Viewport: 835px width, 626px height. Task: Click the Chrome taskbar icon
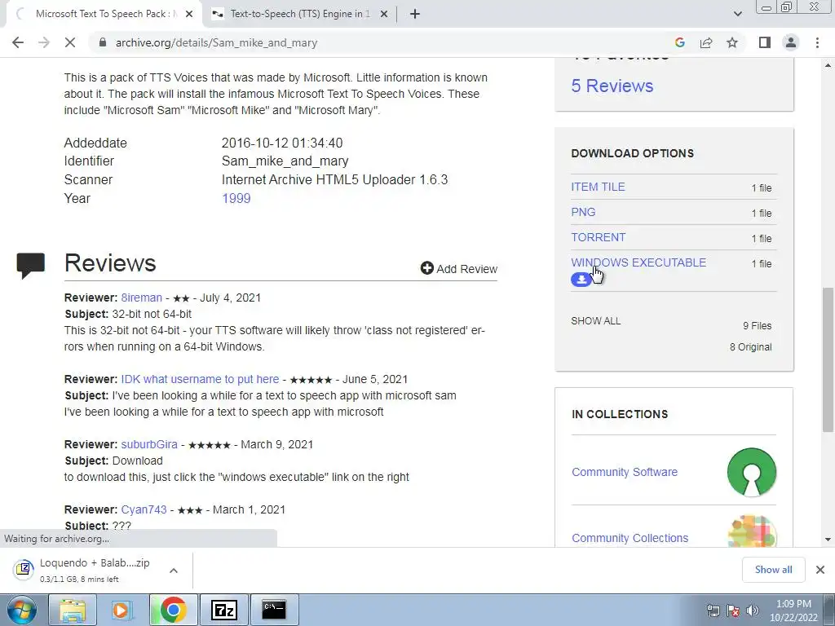tap(173, 610)
